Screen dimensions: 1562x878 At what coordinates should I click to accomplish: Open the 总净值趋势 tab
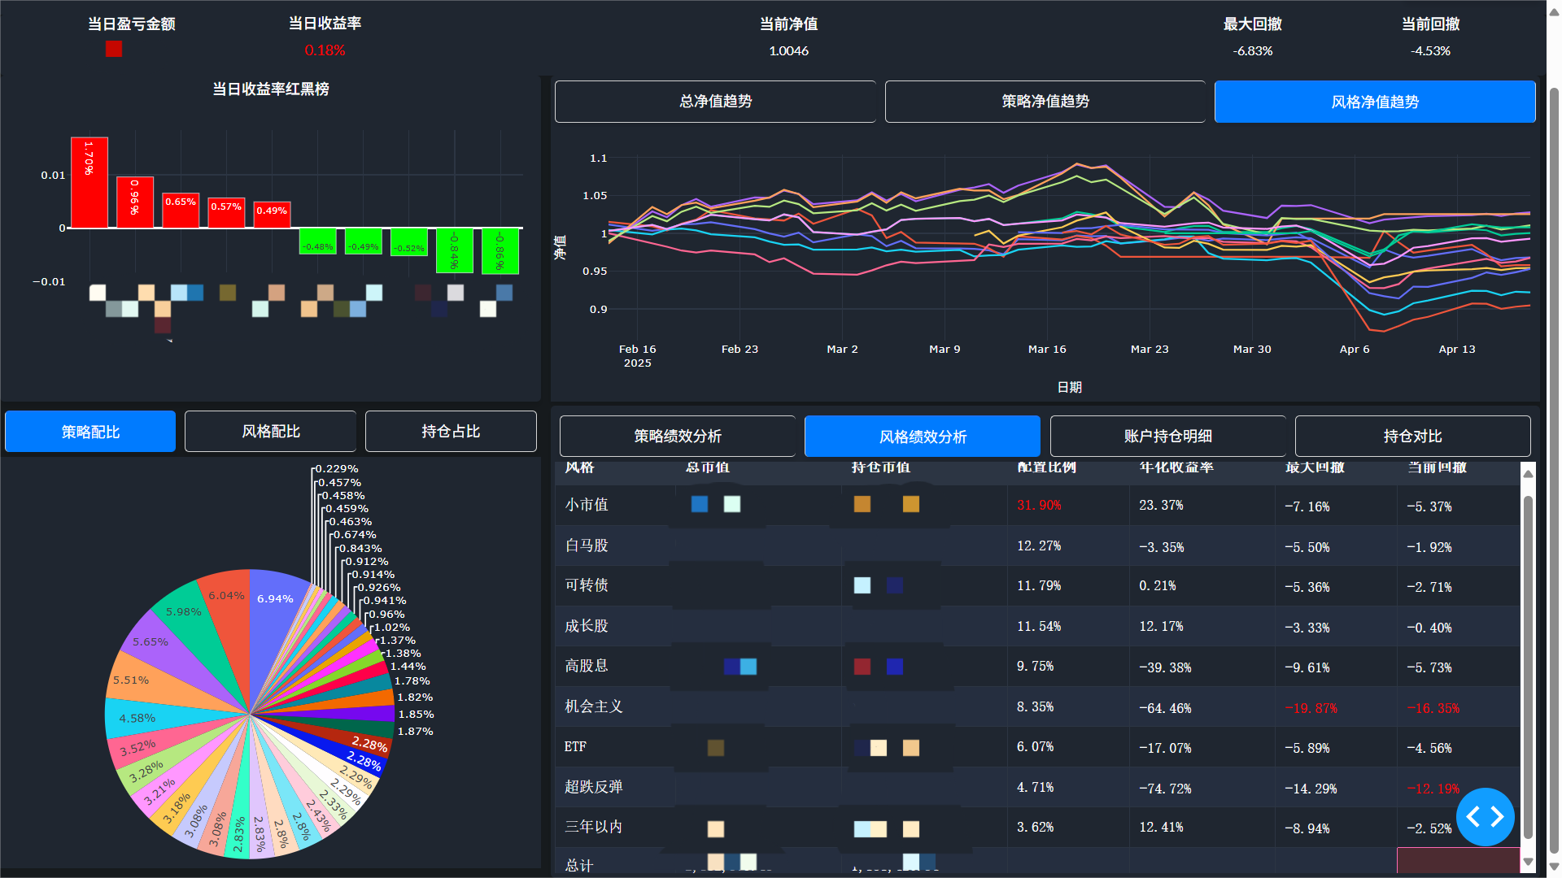715,102
